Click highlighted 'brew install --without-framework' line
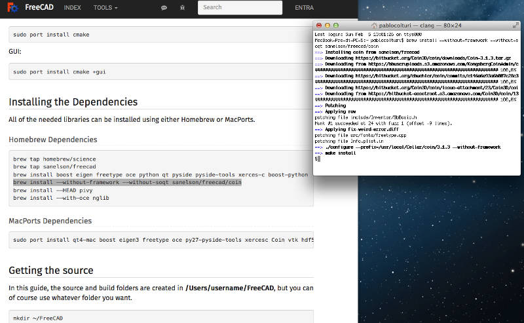524x323 pixels. click(x=127, y=182)
